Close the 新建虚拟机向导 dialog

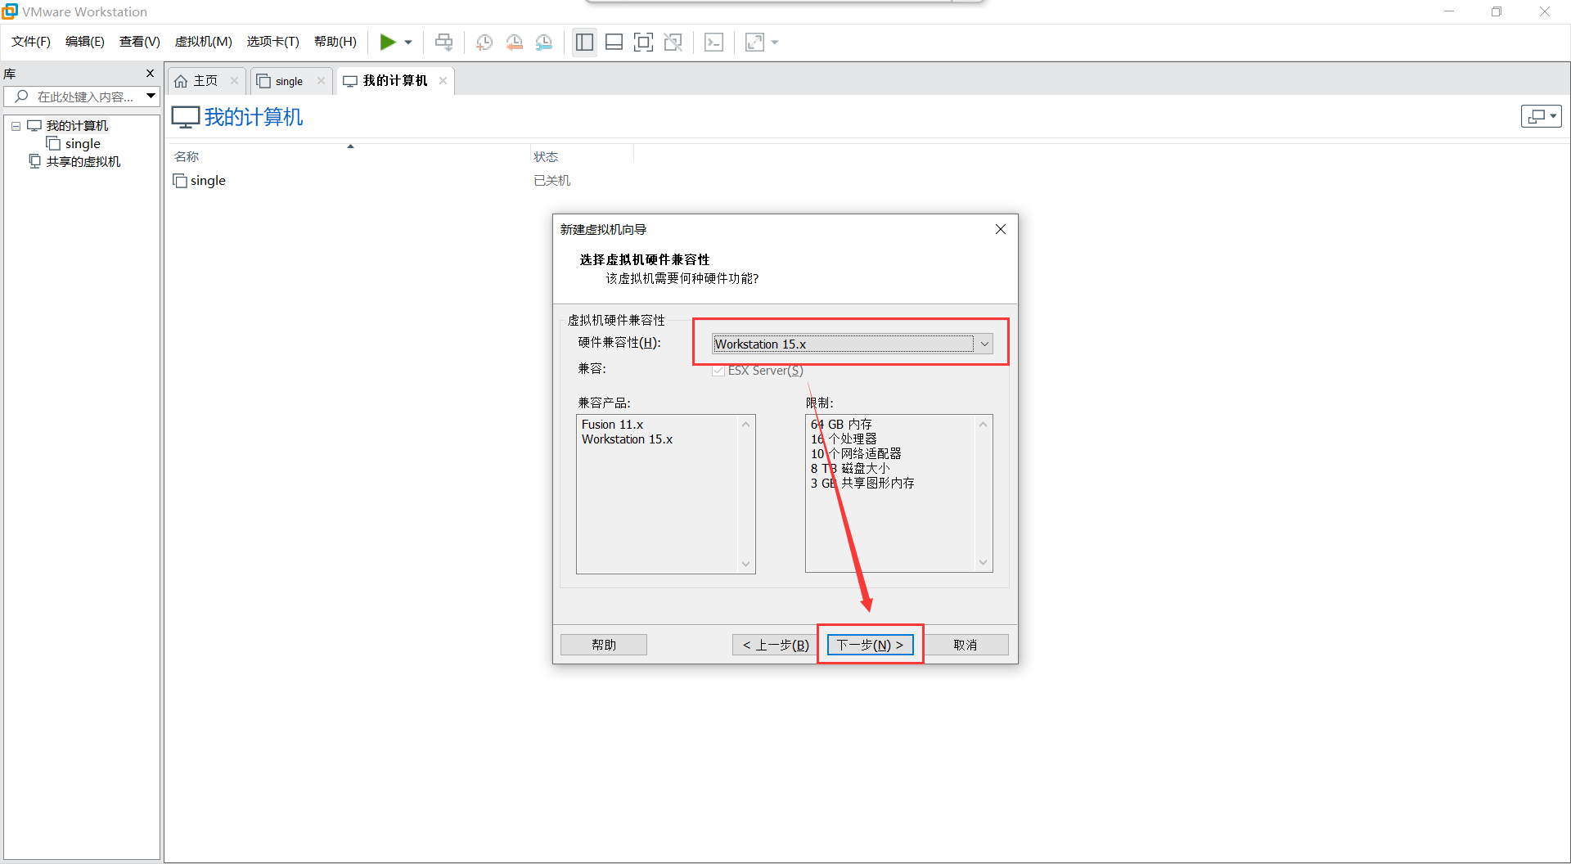(1000, 229)
